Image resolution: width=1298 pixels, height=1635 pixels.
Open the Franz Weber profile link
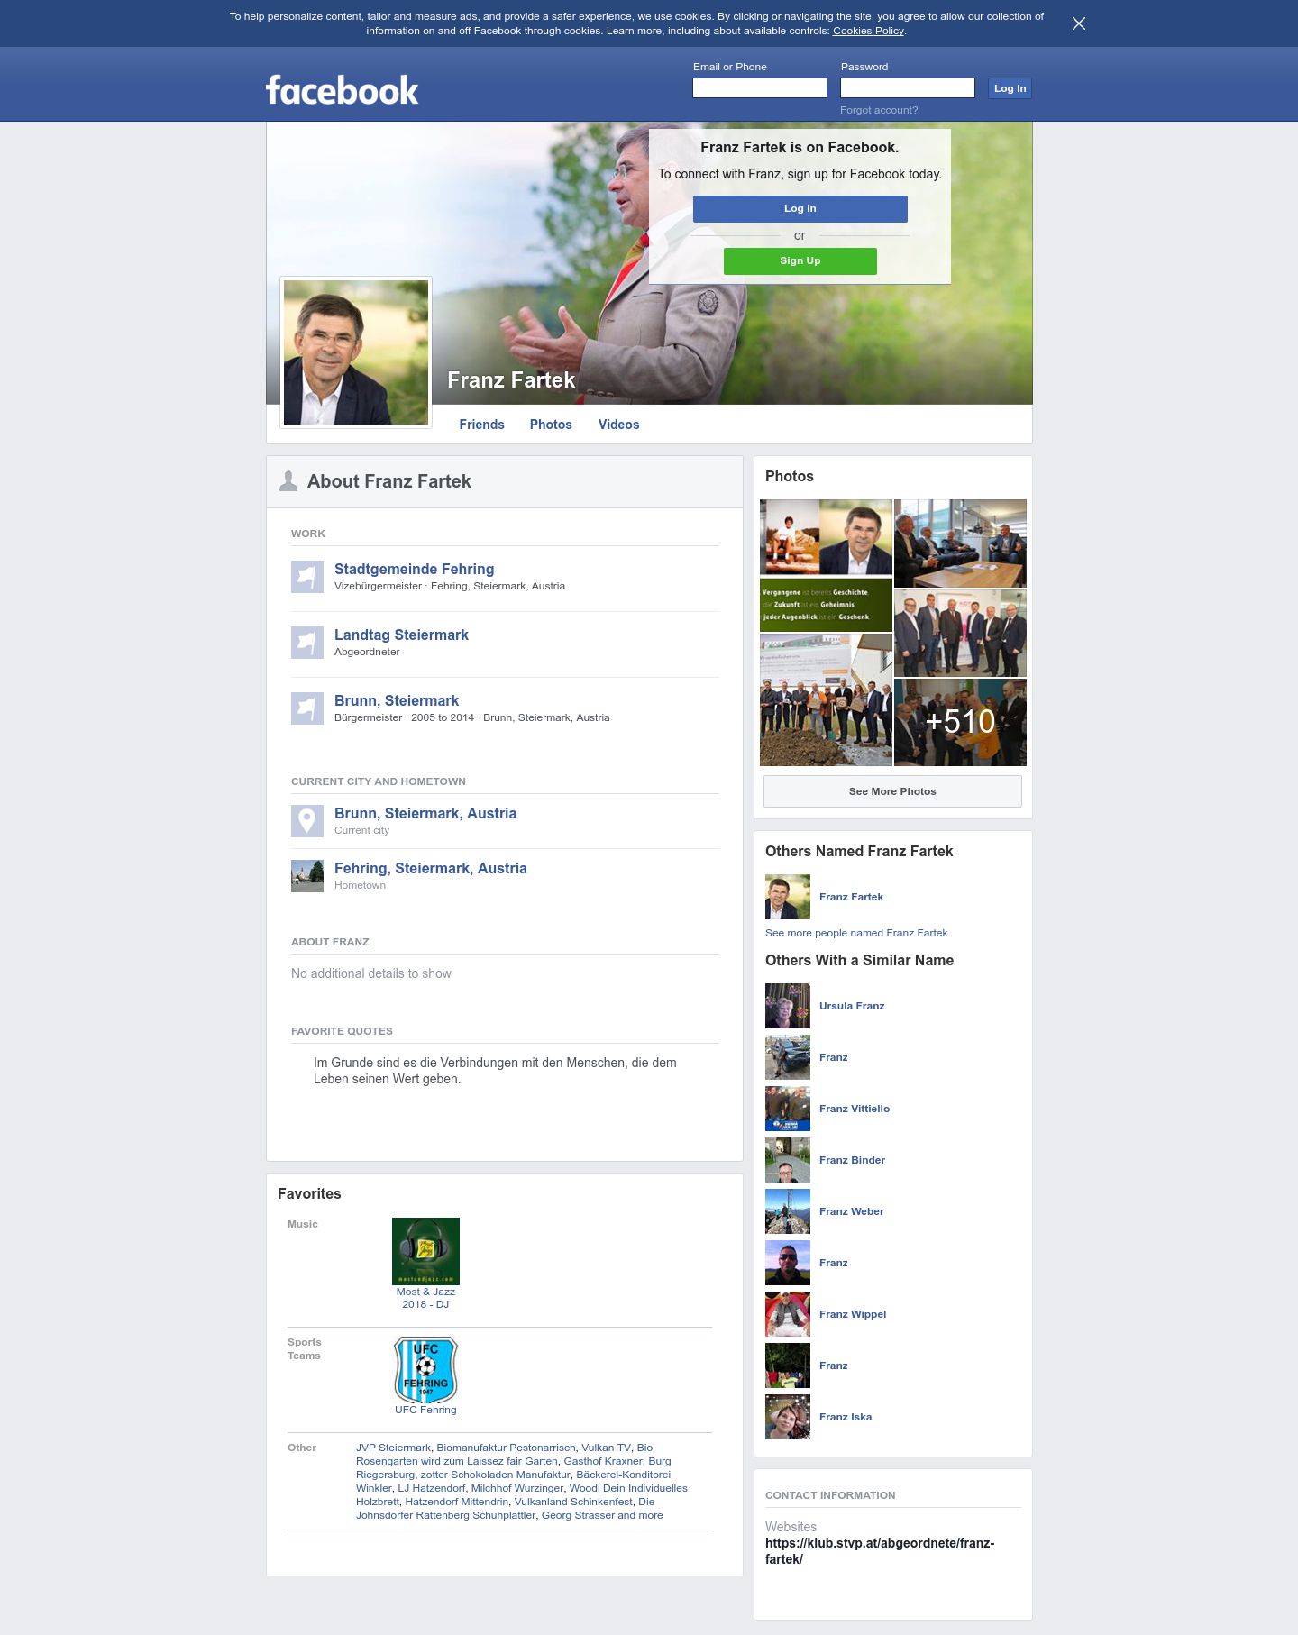click(851, 1211)
